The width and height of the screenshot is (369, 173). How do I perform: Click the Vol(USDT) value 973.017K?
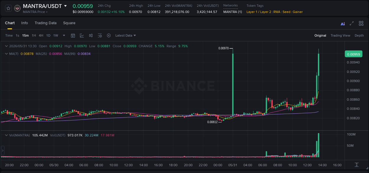75,135
